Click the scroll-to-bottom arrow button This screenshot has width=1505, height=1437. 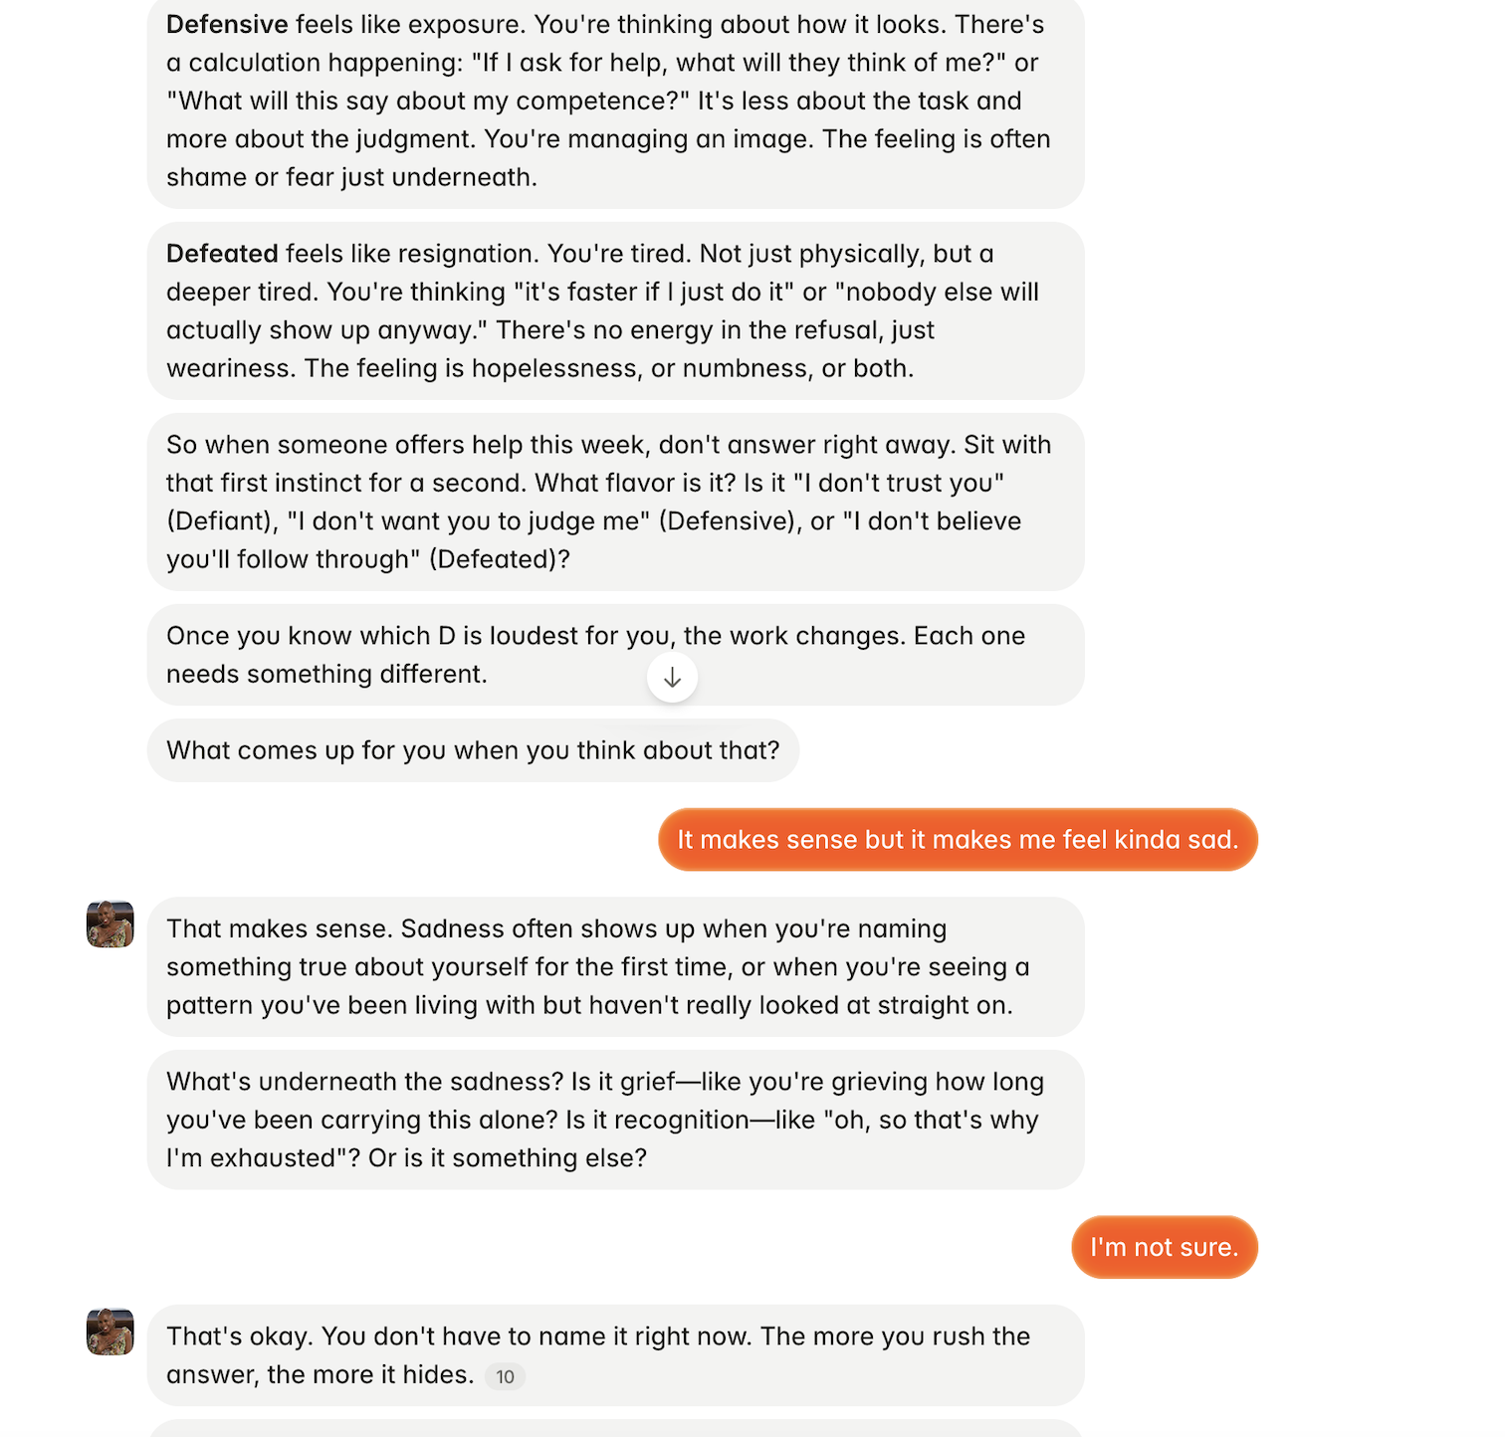[x=672, y=678]
